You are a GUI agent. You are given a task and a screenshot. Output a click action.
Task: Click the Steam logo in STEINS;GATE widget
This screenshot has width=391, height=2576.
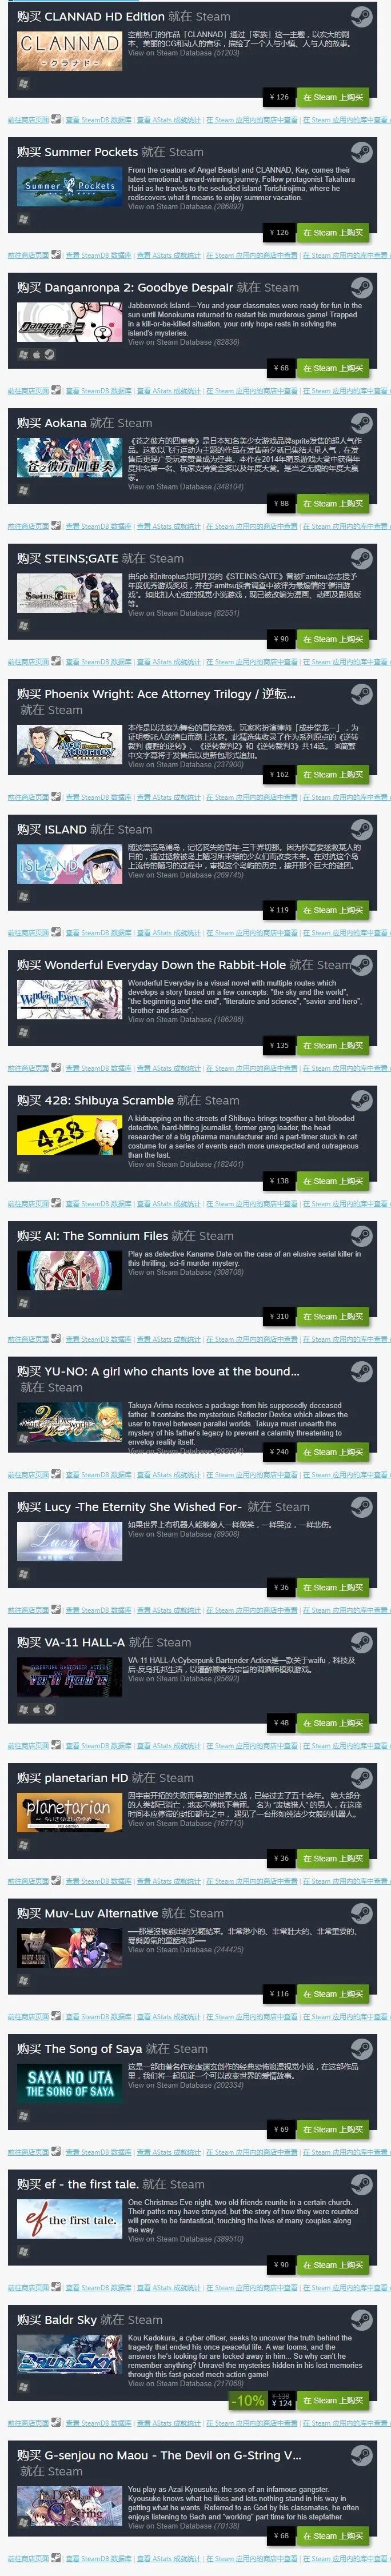362,560
